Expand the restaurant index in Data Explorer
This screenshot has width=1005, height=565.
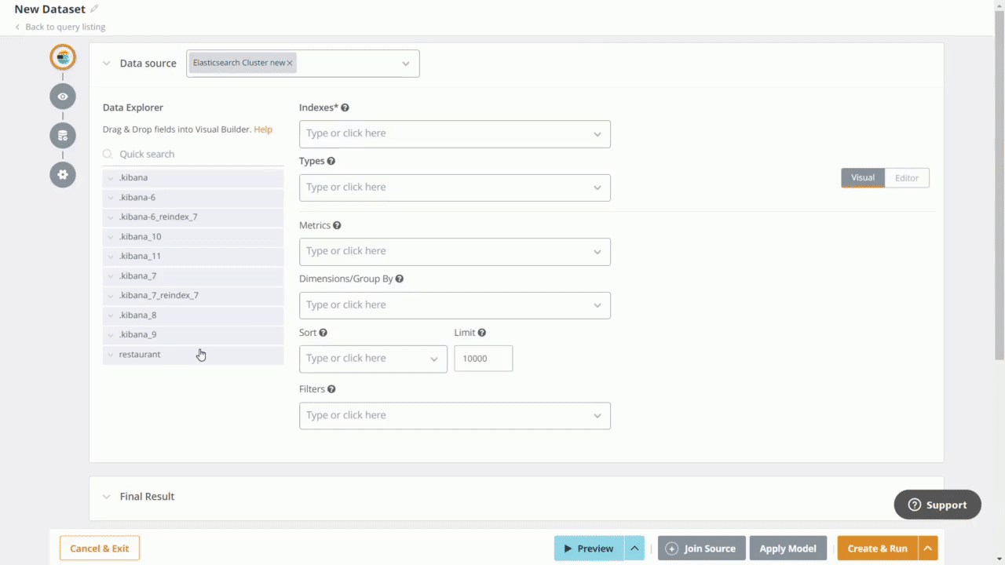[x=111, y=354]
